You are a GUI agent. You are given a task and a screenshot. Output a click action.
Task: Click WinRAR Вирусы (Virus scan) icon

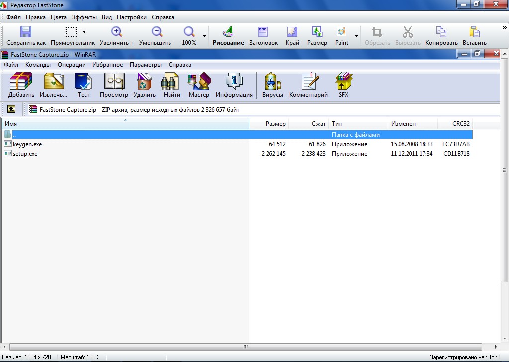273,81
